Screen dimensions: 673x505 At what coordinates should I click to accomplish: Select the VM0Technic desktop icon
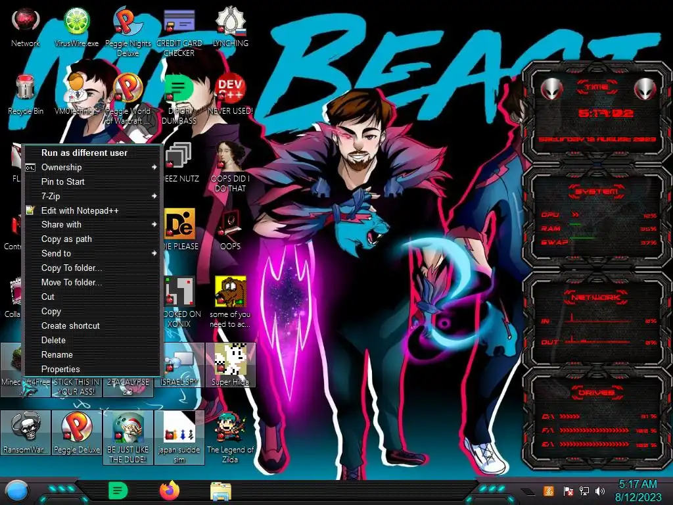pos(76,95)
